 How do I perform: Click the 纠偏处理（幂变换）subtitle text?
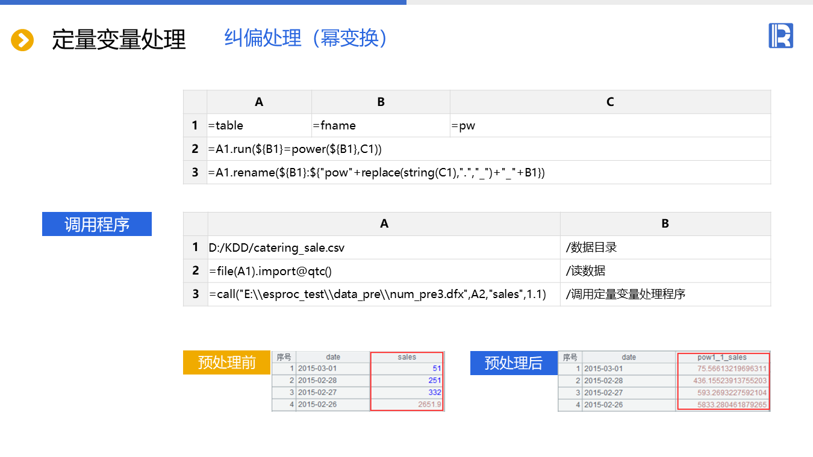click(308, 39)
